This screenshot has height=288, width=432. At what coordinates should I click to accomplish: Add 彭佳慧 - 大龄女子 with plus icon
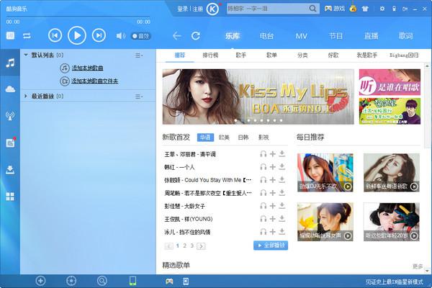[272, 206]
